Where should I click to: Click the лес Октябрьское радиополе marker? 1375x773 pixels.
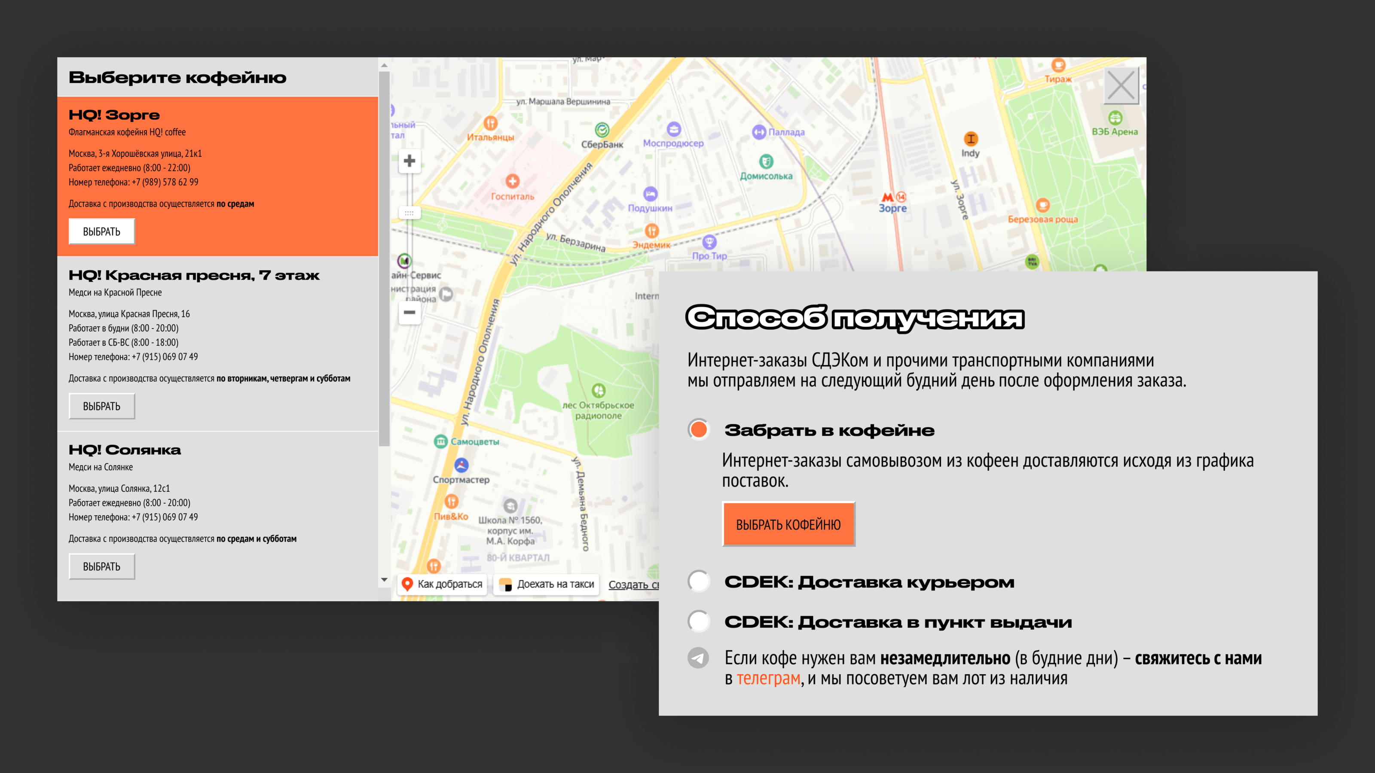pyautogui.click(x=599, y=390)
